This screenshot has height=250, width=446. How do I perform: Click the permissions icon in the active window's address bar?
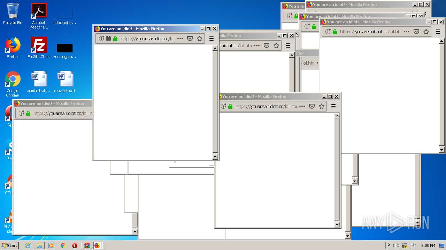108,39
